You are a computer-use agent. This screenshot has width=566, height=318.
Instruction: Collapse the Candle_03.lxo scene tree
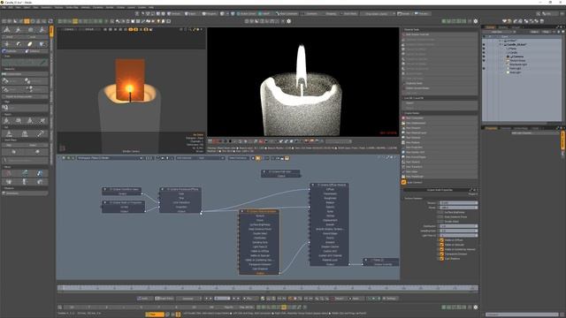pyautogui.click(x=501, y=45)
